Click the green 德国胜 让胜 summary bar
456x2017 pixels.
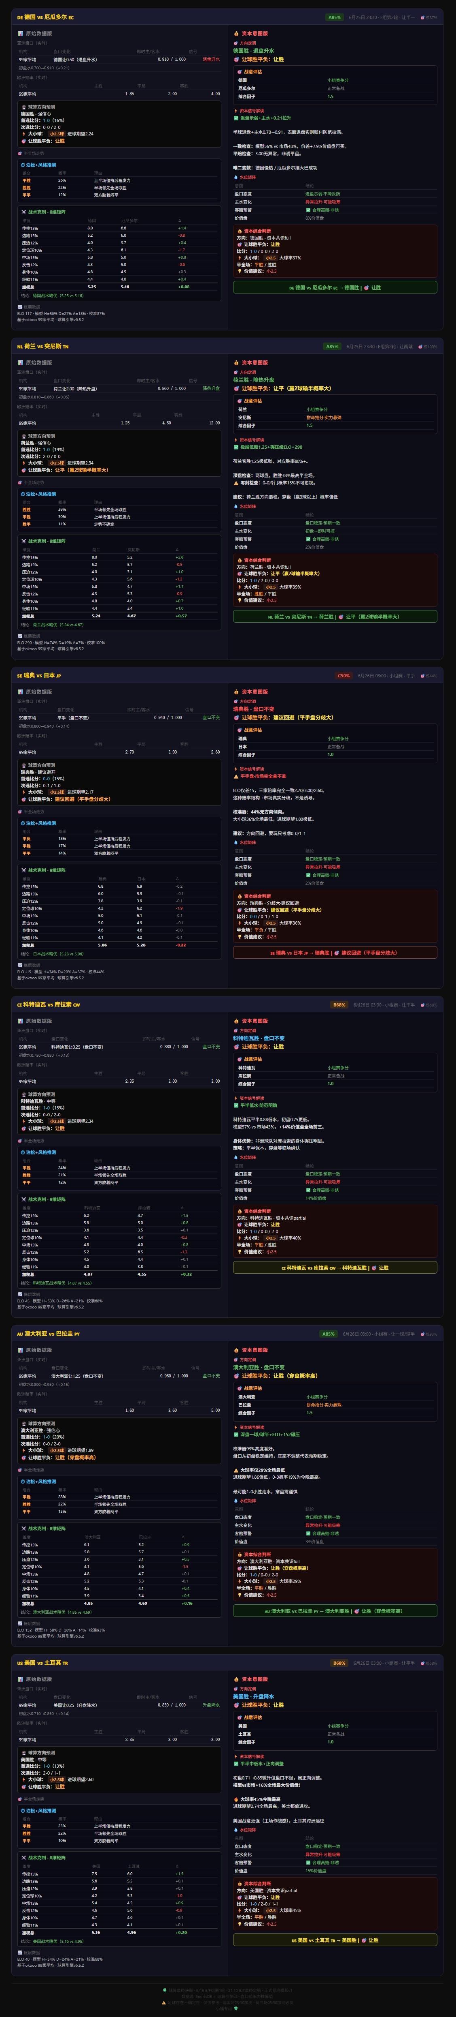pos(335,287)
